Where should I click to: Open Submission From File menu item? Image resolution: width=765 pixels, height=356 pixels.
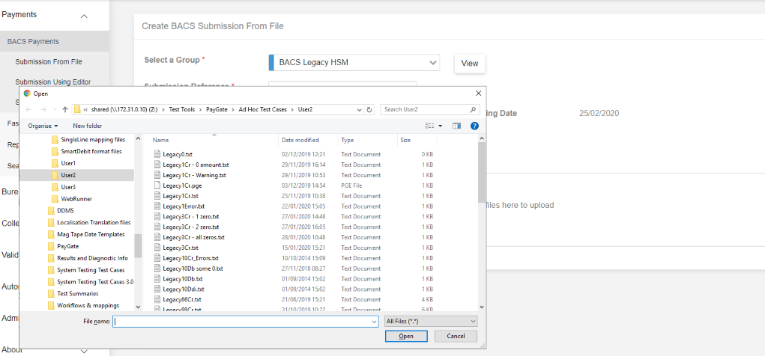[x=49, y=62]
